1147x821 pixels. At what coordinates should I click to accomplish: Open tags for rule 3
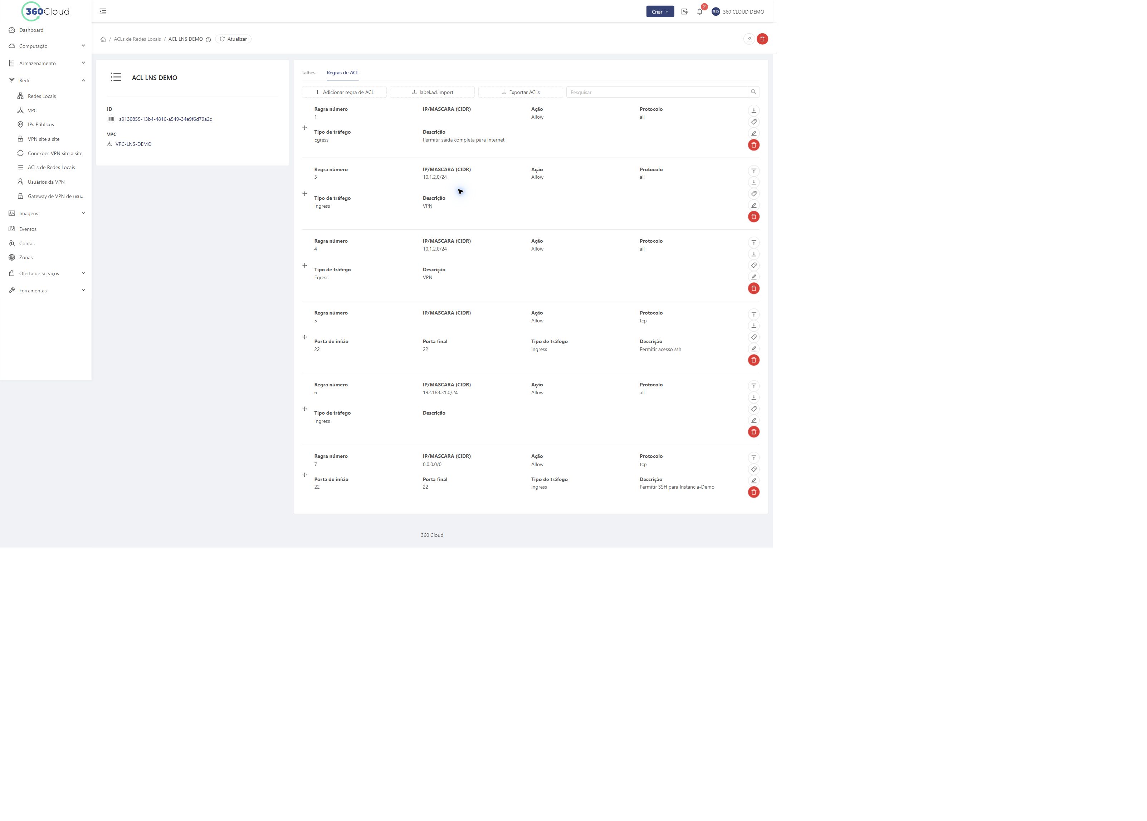(753, 193)
